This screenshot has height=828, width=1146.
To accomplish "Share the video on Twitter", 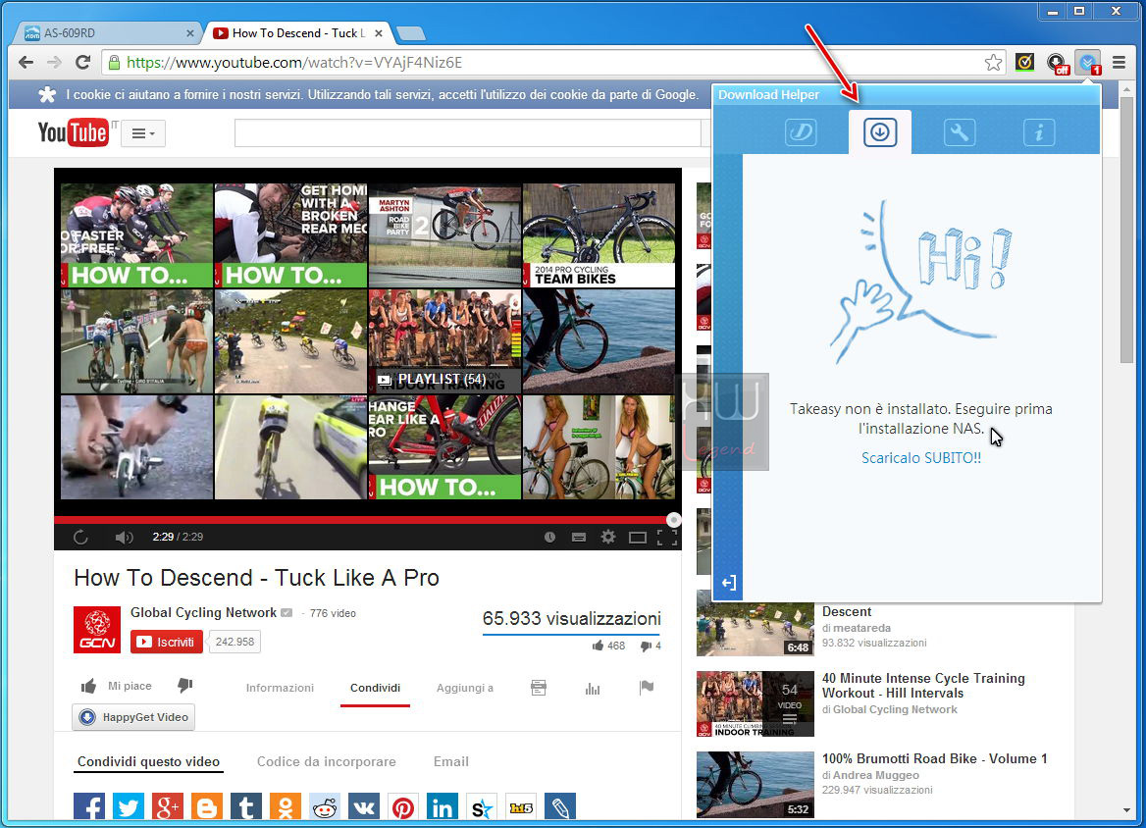I will 129,807.
